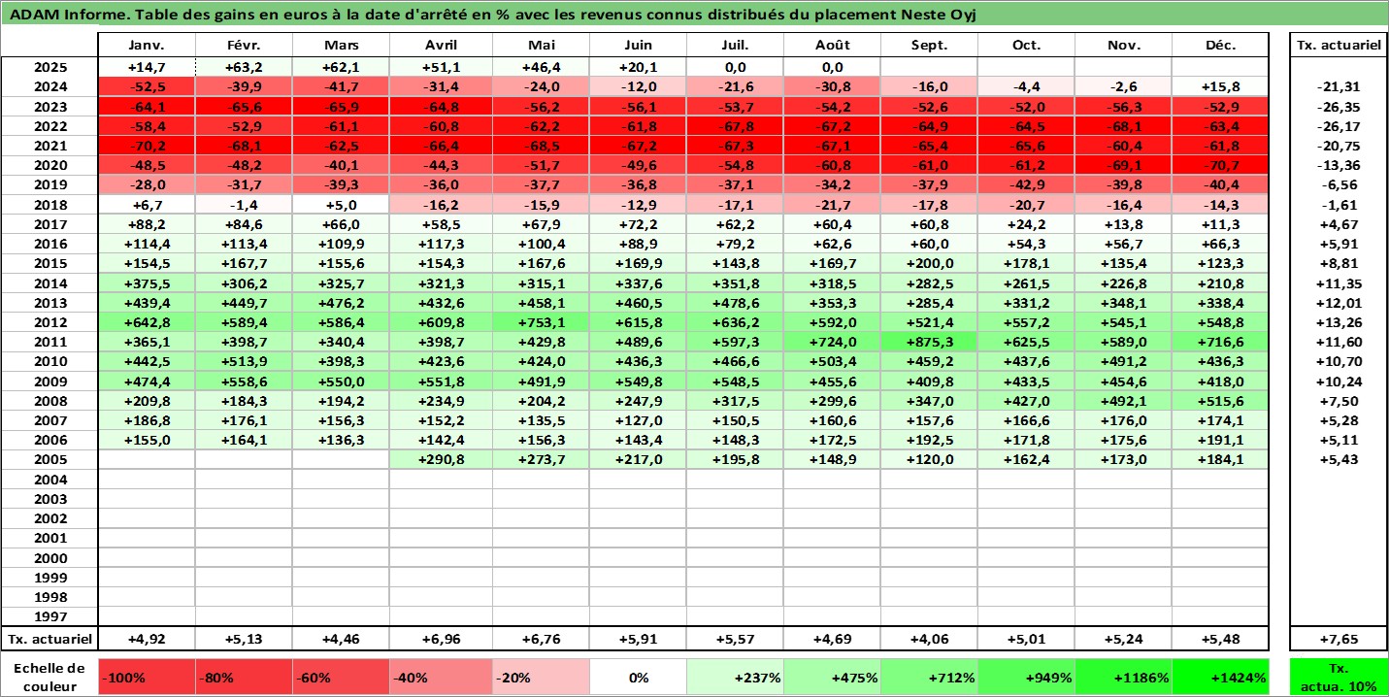
Task: Click the cell with value +724,0
Action: pos(832,342)
